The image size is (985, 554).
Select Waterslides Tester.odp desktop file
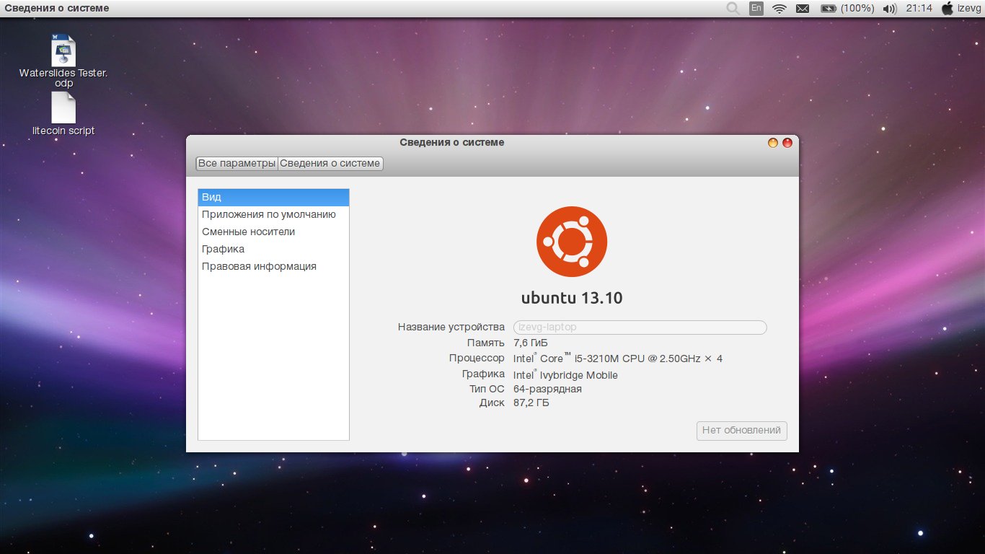[63, 61]
